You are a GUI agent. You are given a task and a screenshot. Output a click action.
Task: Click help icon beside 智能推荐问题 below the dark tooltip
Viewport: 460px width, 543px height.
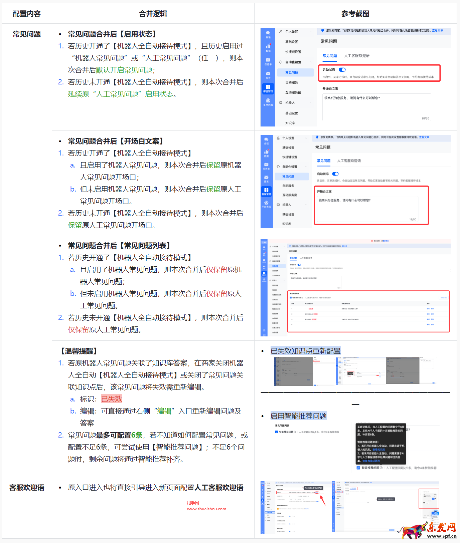click(381, 468)
